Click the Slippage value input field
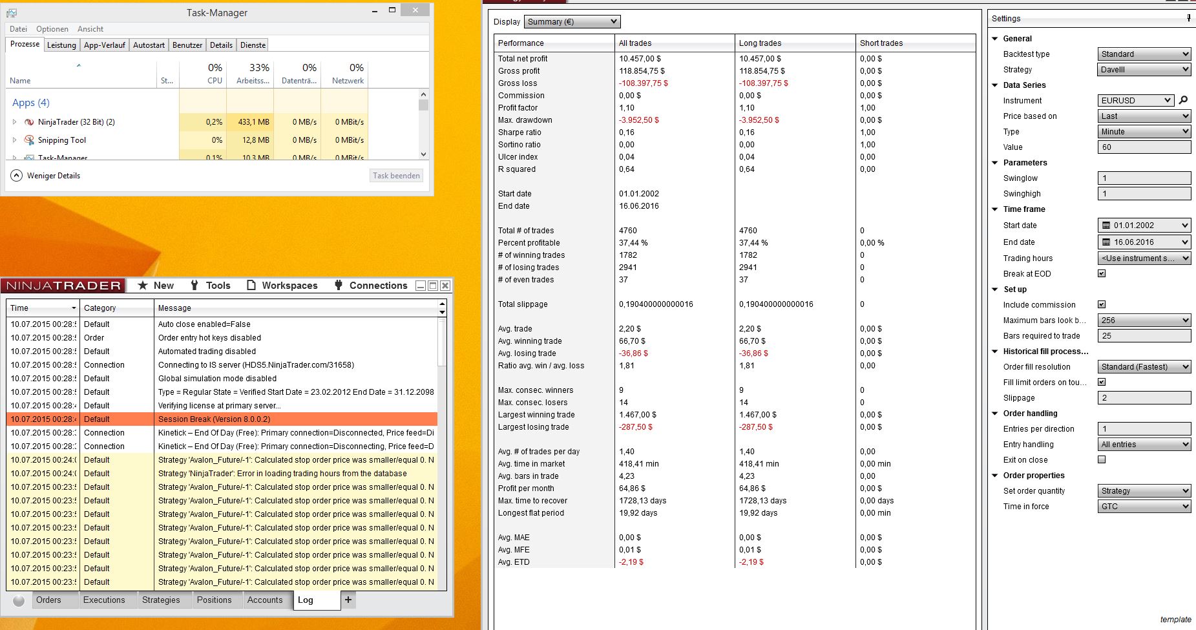Image resolution: width=1196 pixels, height=630 pixels. click(x=1144, y=398)
